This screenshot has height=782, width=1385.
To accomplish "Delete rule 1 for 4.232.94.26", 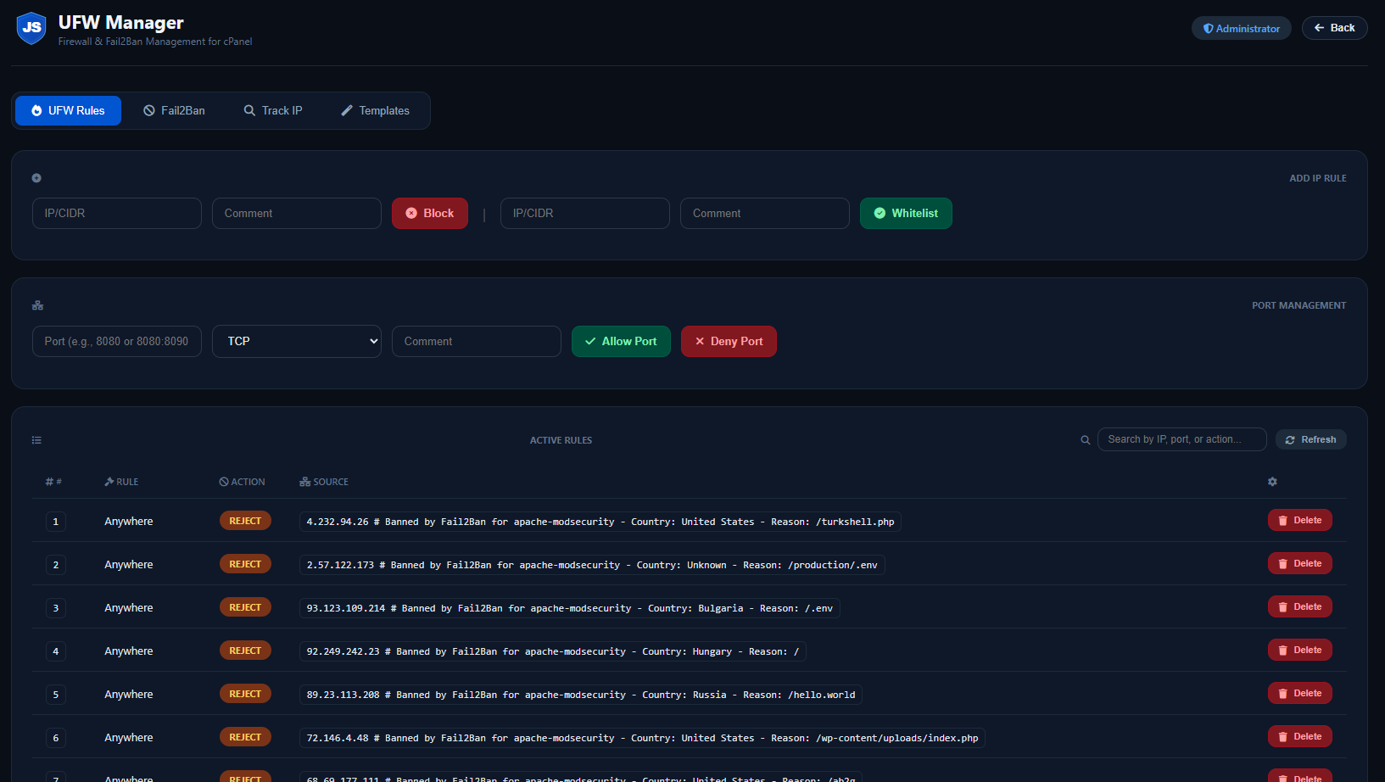I will point(1299,521).
